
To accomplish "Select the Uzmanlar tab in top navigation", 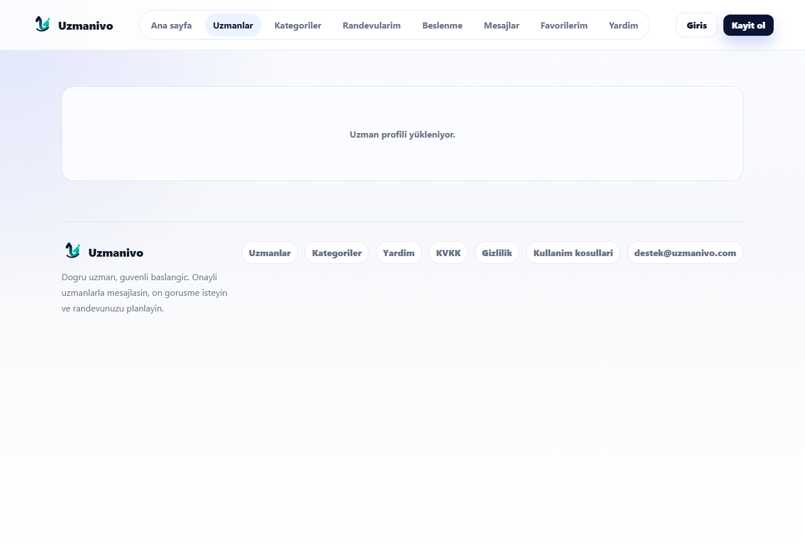I will [233, 25].
